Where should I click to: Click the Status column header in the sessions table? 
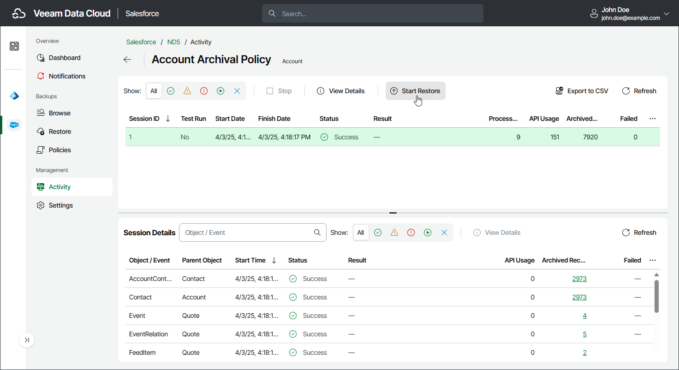(329, 119)
